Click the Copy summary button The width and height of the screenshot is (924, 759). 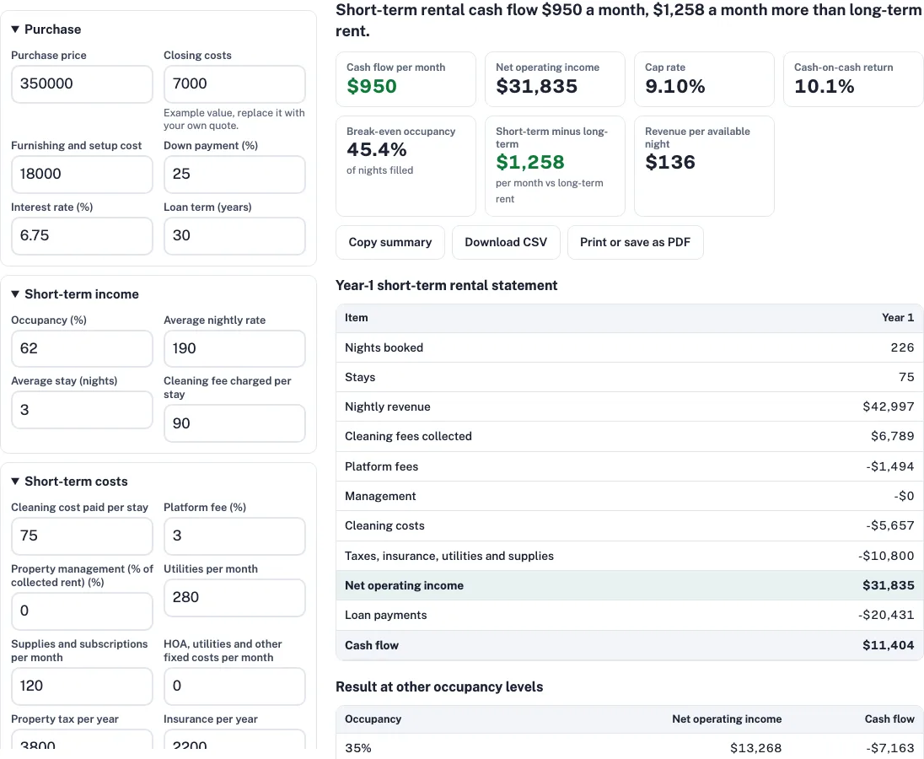[390, 242]
